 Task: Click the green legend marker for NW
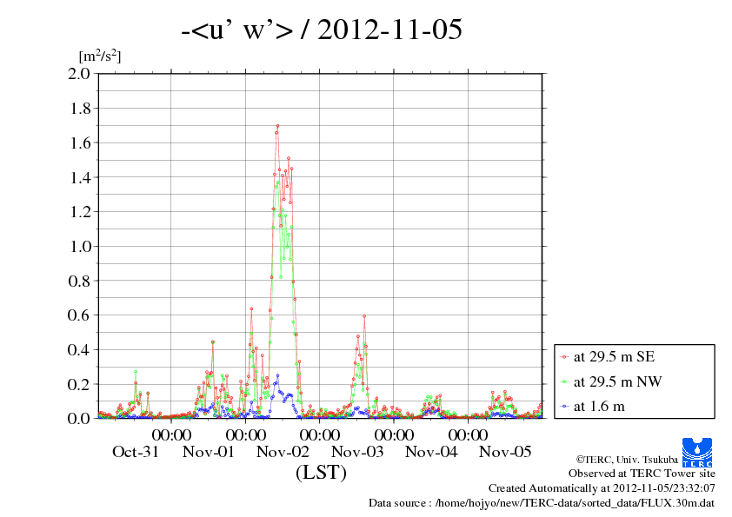point(564,381)
